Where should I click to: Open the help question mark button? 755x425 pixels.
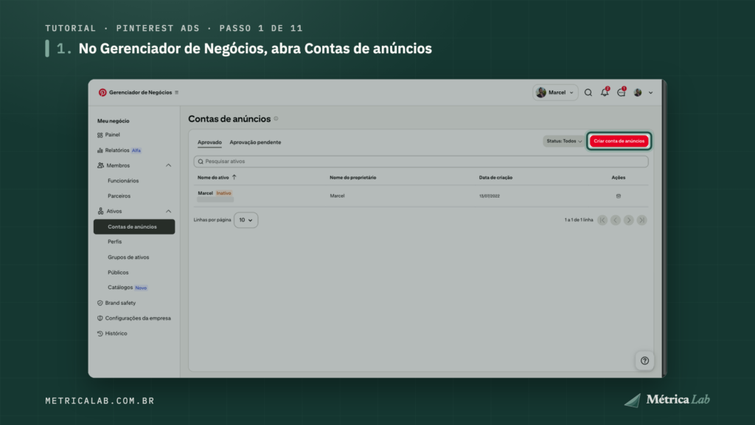(644, 361)
